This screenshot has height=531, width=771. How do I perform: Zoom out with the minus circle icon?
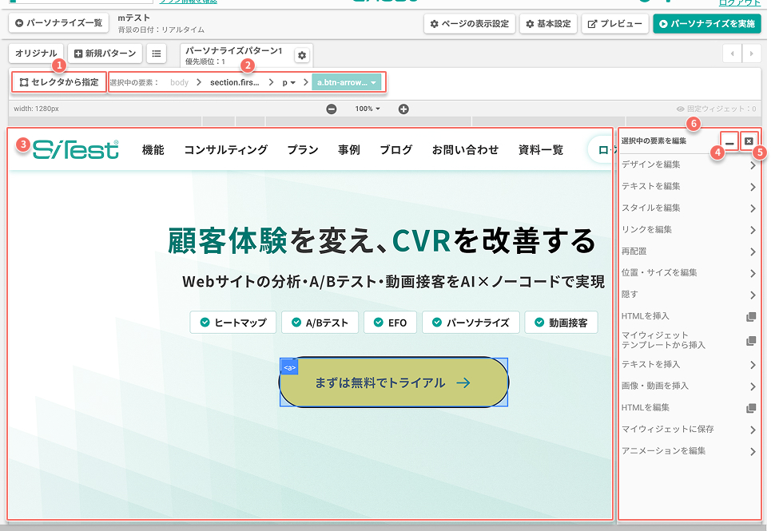pos(332,109)
